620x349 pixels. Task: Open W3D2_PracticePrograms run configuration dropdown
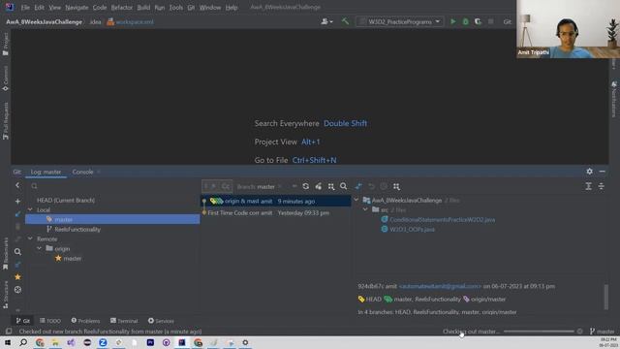(400, 21)
